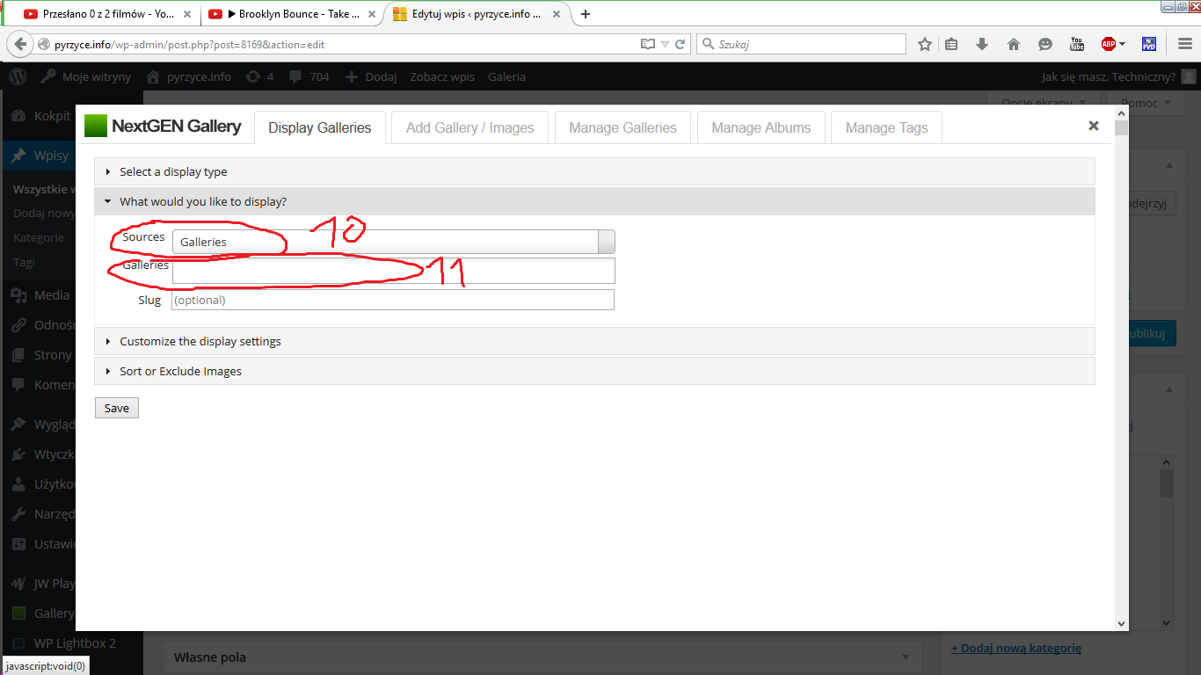Click the Firefox home icon

(1014, 44)
